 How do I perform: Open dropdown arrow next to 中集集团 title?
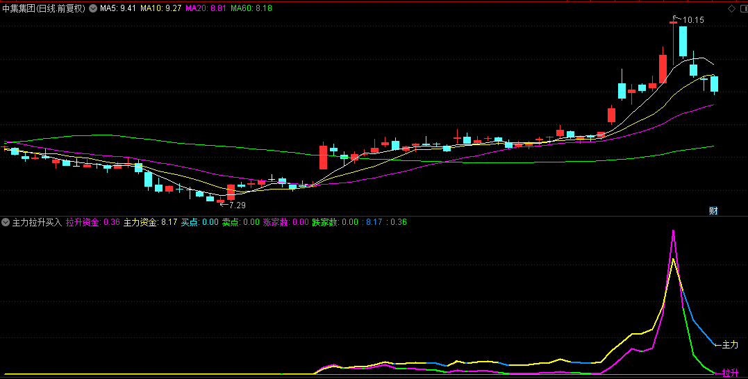[x=92, y=8]
